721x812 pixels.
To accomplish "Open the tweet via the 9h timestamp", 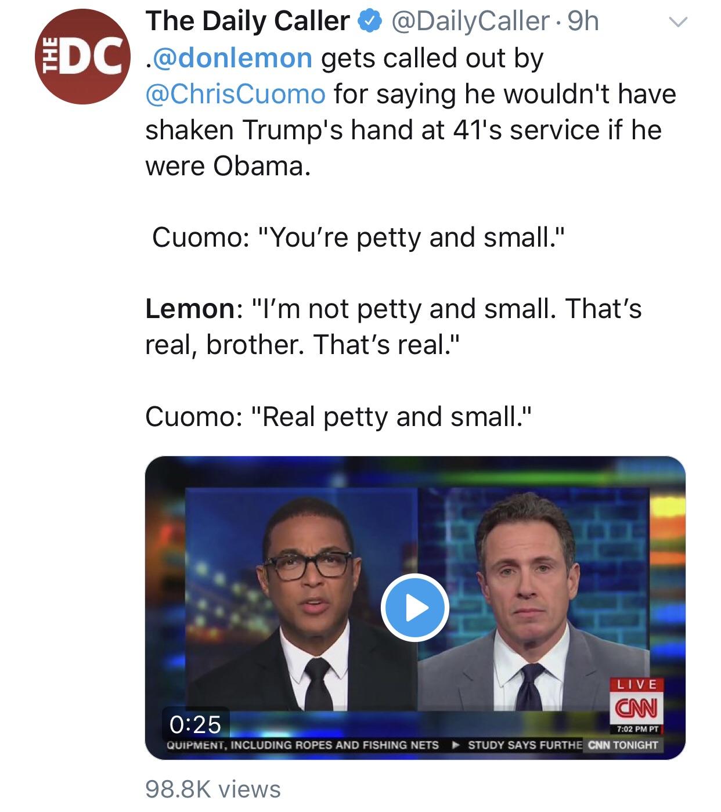I will click(x=582, y=22).
